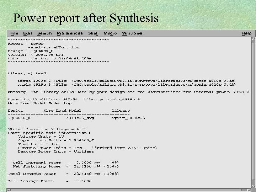The image size is (256, 192).
Task: Click the horizontal scrollbar left arrow
Action: (9, 190)
